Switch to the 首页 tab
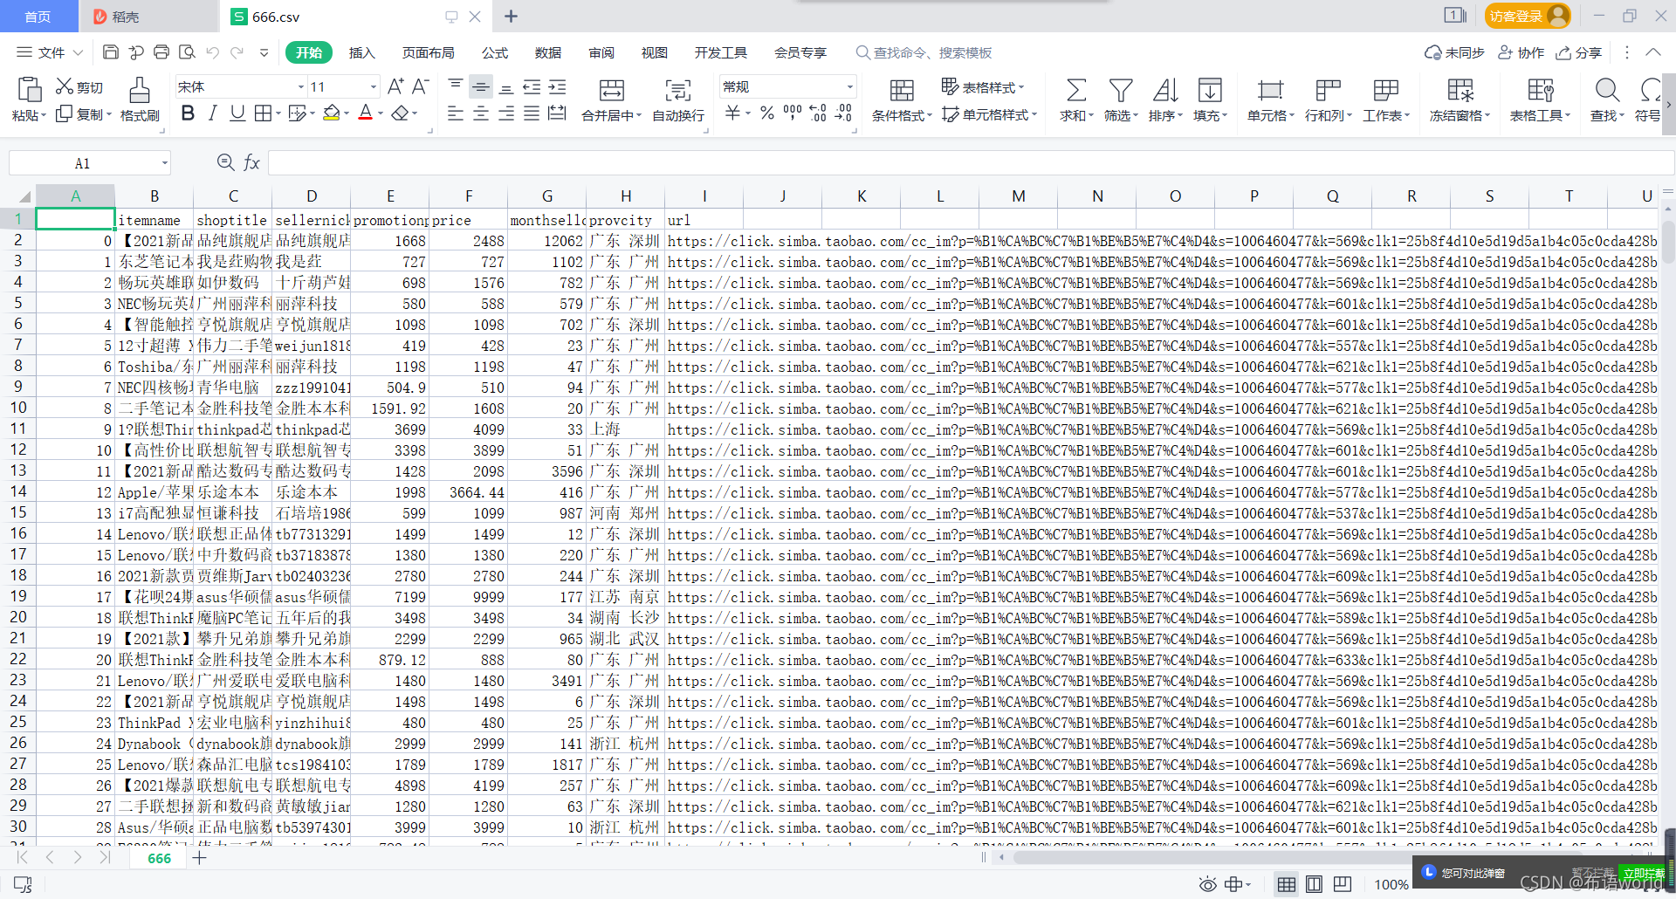 38,17
